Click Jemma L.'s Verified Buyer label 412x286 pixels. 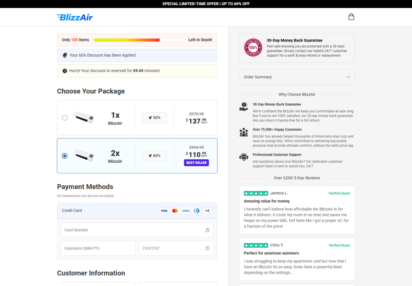(339, 193)
